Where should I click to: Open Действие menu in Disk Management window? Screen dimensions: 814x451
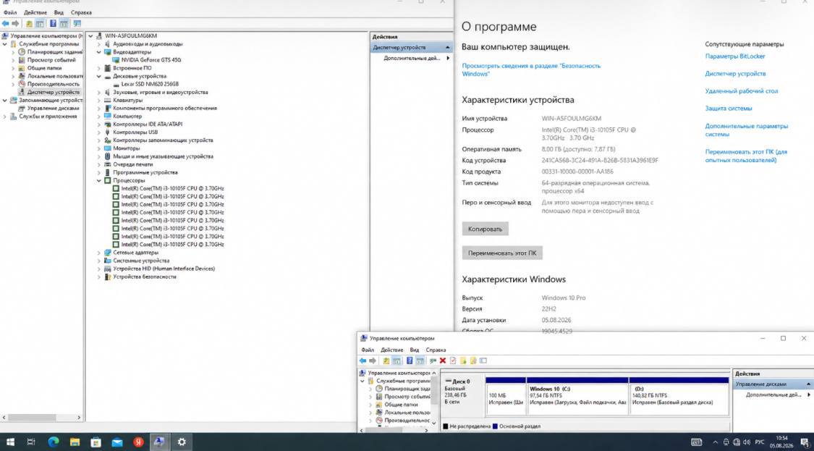(x=392, y=350)
